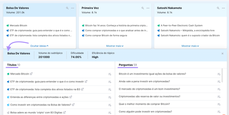Click search icon on Satoshi Nakamoto card
The height and width of the screenshot is (115, 229).
pyautogui.click(x=218, y=8)
